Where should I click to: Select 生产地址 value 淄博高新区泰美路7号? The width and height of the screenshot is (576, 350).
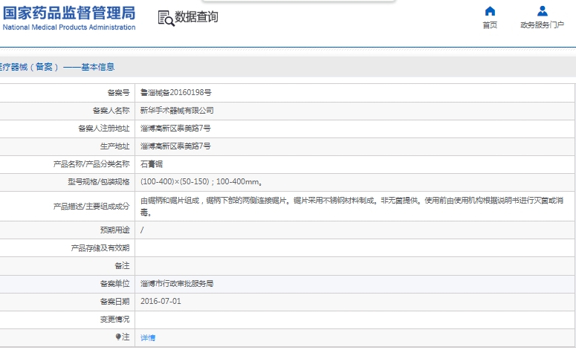tap(175, 146)
